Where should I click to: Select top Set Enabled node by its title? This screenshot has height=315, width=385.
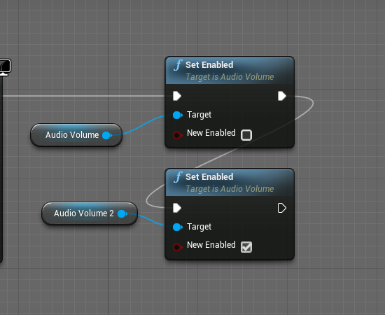209,65
